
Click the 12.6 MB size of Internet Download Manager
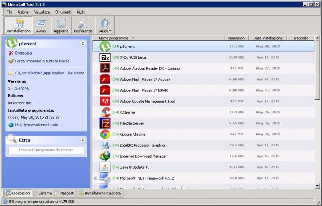[237, 156]
